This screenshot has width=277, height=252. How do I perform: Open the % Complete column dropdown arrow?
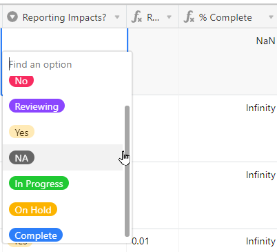271,17
